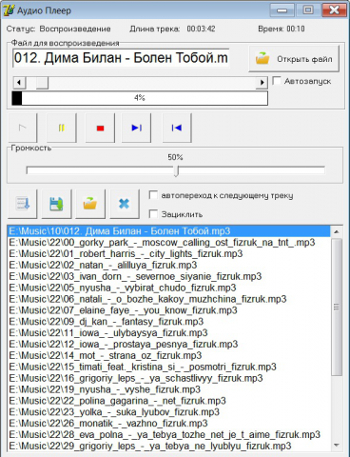Click the left arrow of the position scrollbar
This screenshot has width=350, height=457.
pos(19,83)
